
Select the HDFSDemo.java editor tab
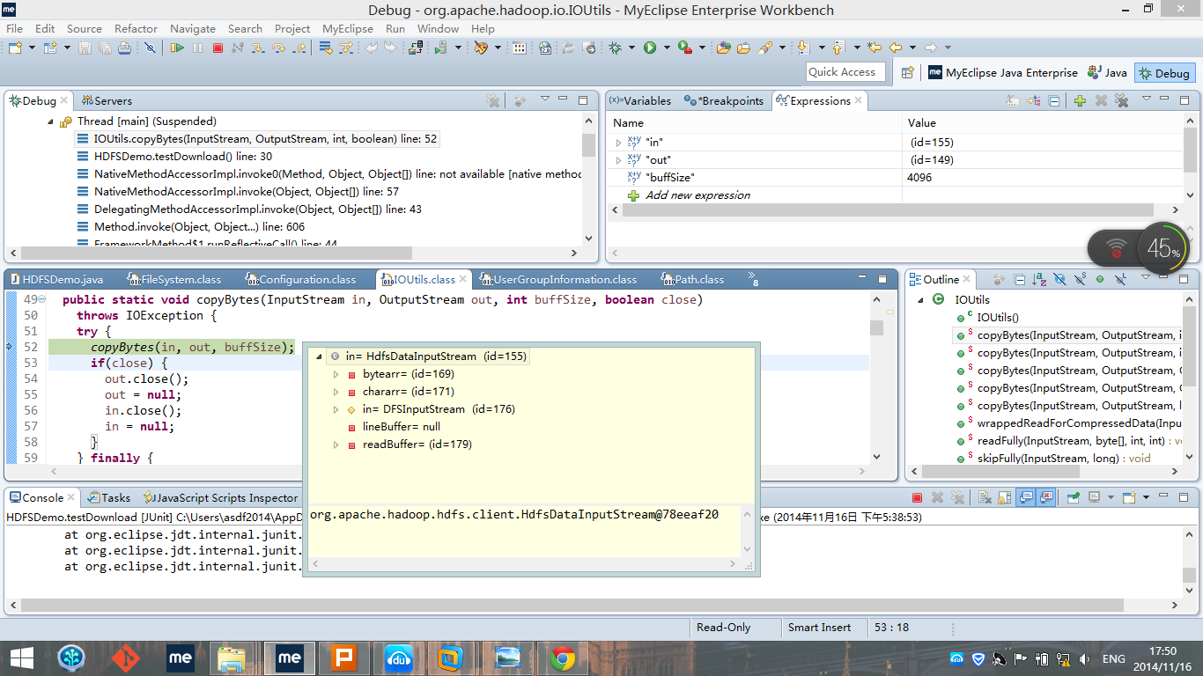pos(61,279)
